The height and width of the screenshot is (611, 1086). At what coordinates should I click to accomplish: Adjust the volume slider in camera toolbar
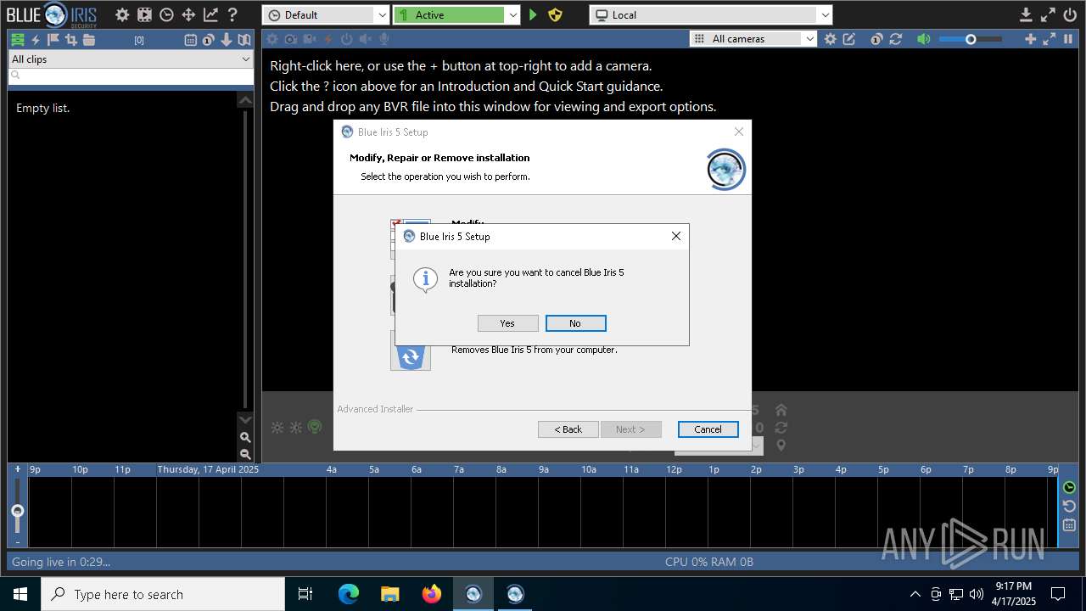click(971, 39)
